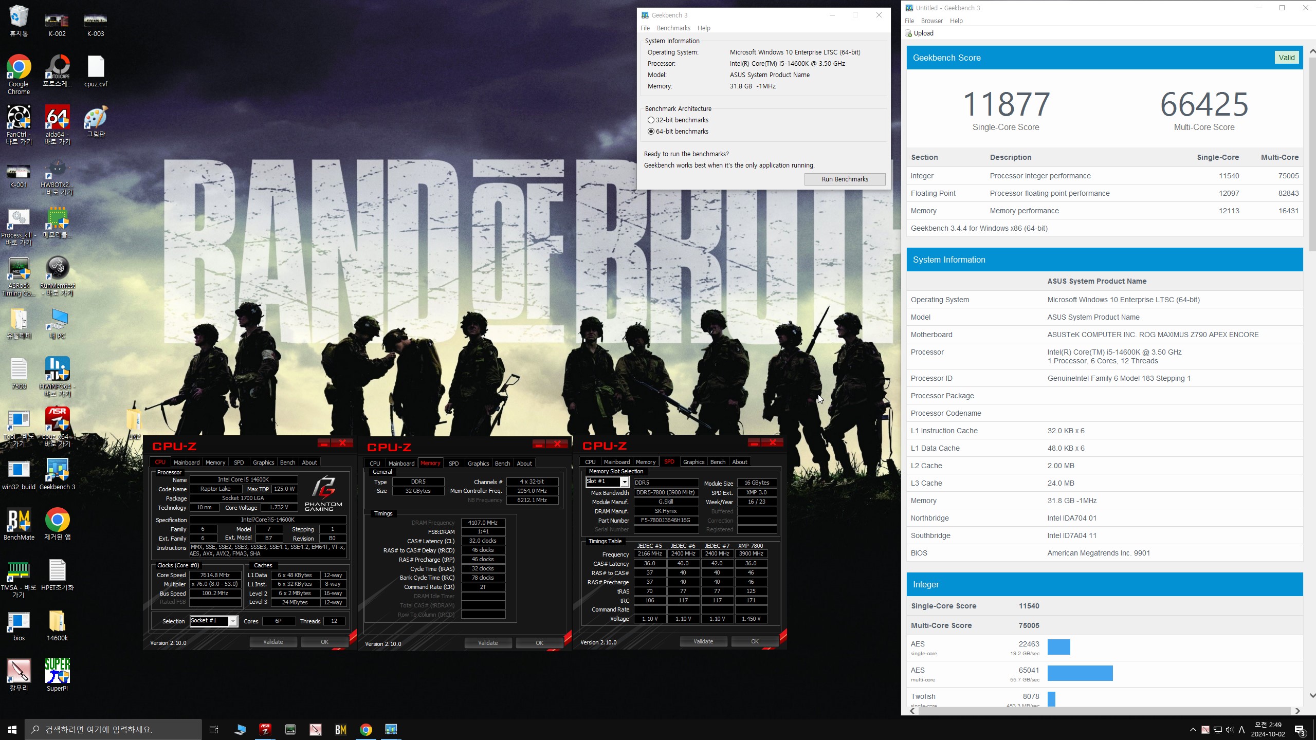The image size is (1316, 740).
Task: Open the Browser menu in Geekbench results
Action: pos(931,21)
